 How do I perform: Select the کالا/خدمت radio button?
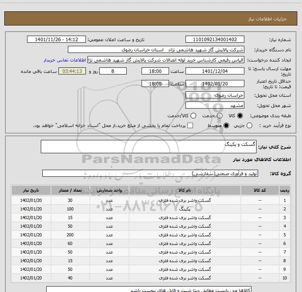pos(193,116)
